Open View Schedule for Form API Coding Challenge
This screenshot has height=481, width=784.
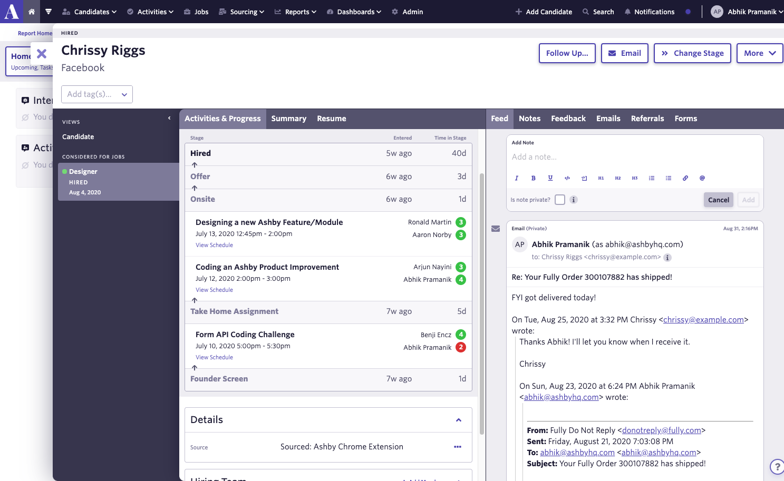pyautogui.click(x=214, y=357)
